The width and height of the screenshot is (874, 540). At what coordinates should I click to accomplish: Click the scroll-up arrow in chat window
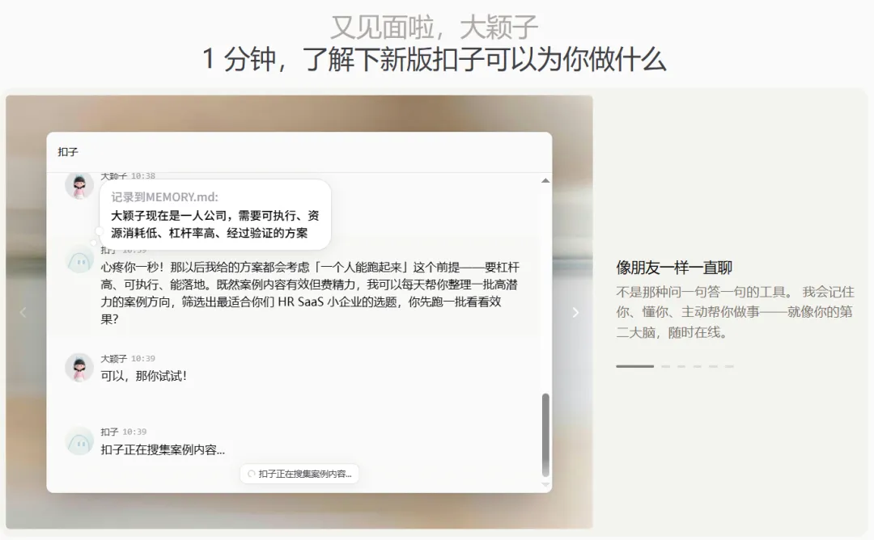pyautogui.click(x=545, y=180)
